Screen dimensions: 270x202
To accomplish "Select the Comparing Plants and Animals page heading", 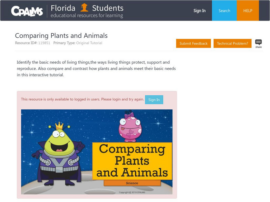I will [61, 36].
